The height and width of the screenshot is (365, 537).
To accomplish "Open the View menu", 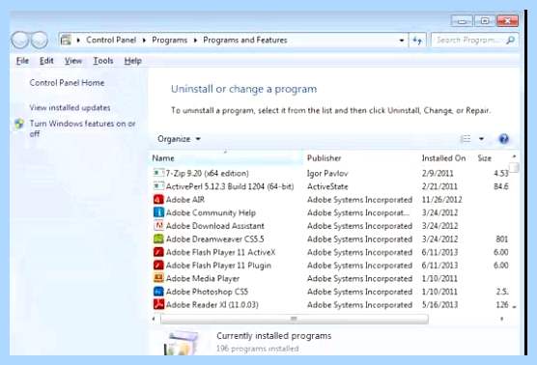I will click(73, 61).
